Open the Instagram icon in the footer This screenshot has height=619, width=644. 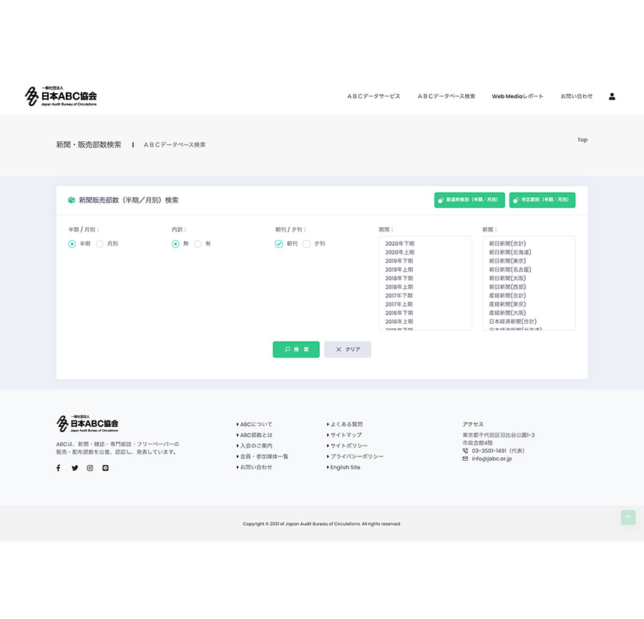pos(90,468)
